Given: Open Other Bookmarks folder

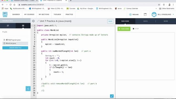Looking at the screenshot, I should pos(167,9).
